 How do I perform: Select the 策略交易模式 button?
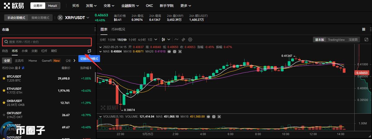40,18
